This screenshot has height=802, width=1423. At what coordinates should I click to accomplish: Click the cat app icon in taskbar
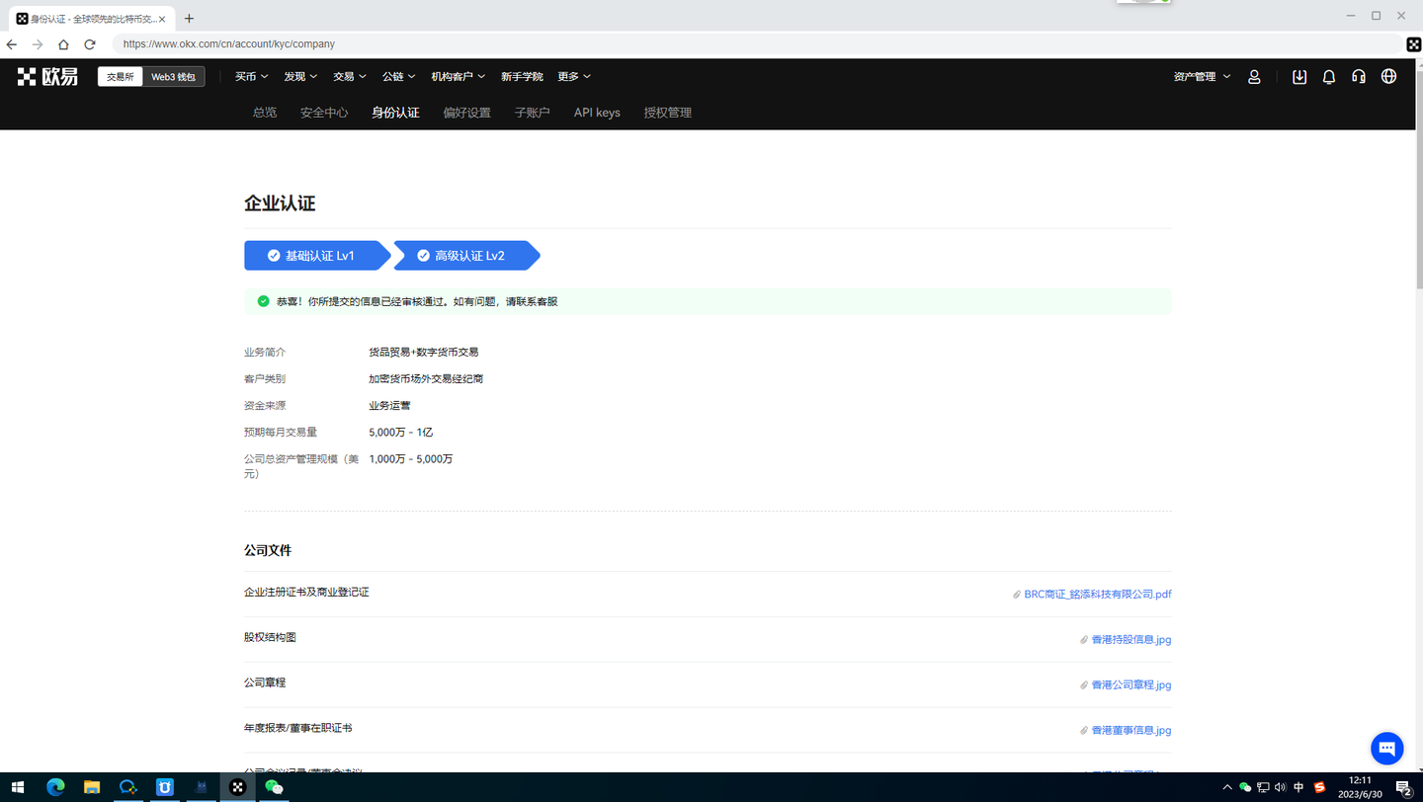coord(202,787)
